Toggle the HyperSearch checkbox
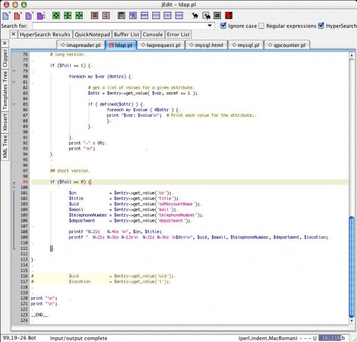 [x=321, y=26]
